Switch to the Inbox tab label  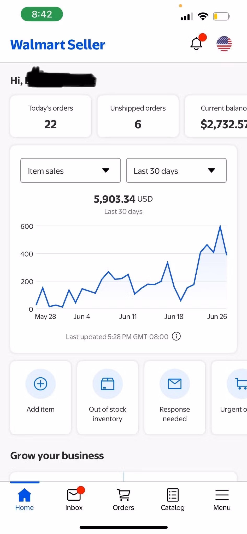[74, 507]
